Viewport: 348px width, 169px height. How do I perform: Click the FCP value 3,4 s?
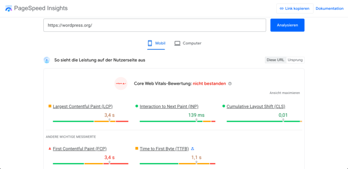pyautogui.click(x=109, y=157)
